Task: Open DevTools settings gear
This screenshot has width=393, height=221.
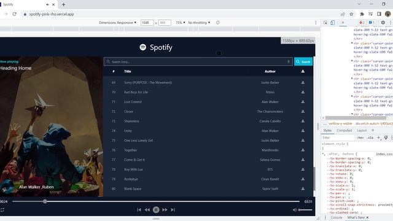Action: 383,23
